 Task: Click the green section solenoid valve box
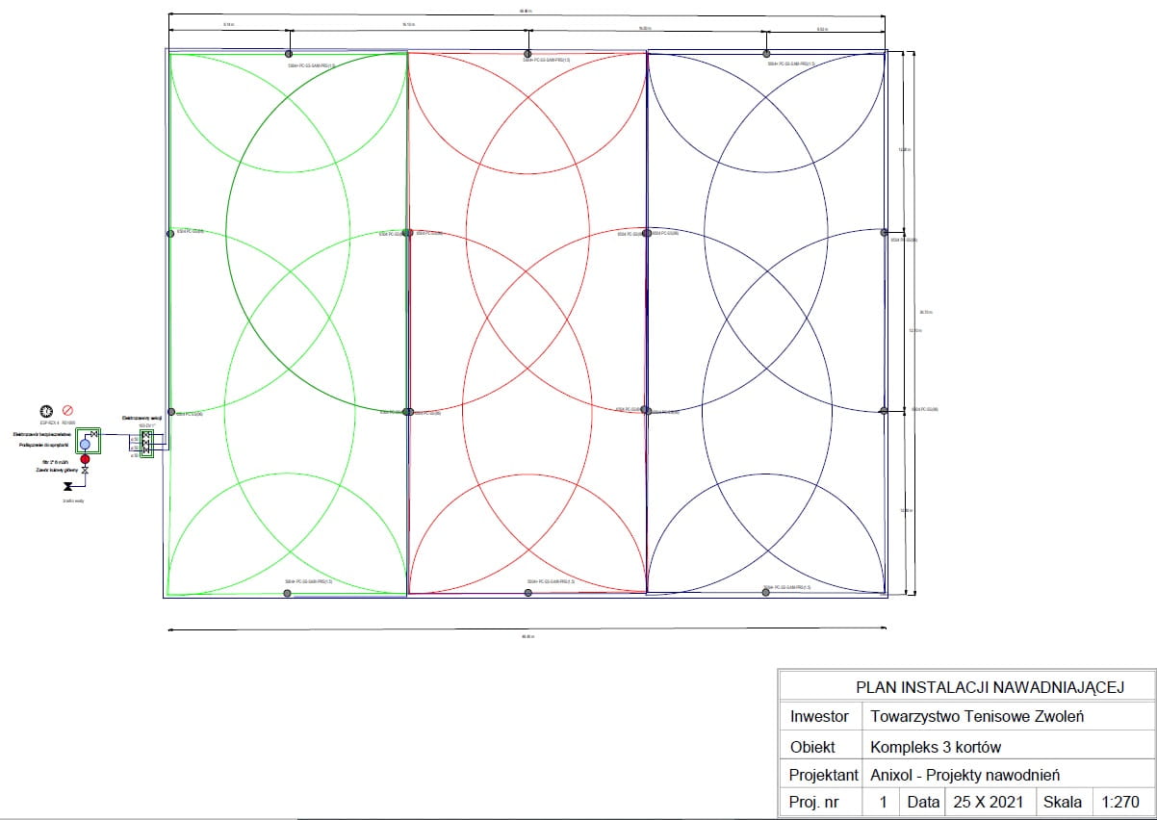(x=146, y=444)
